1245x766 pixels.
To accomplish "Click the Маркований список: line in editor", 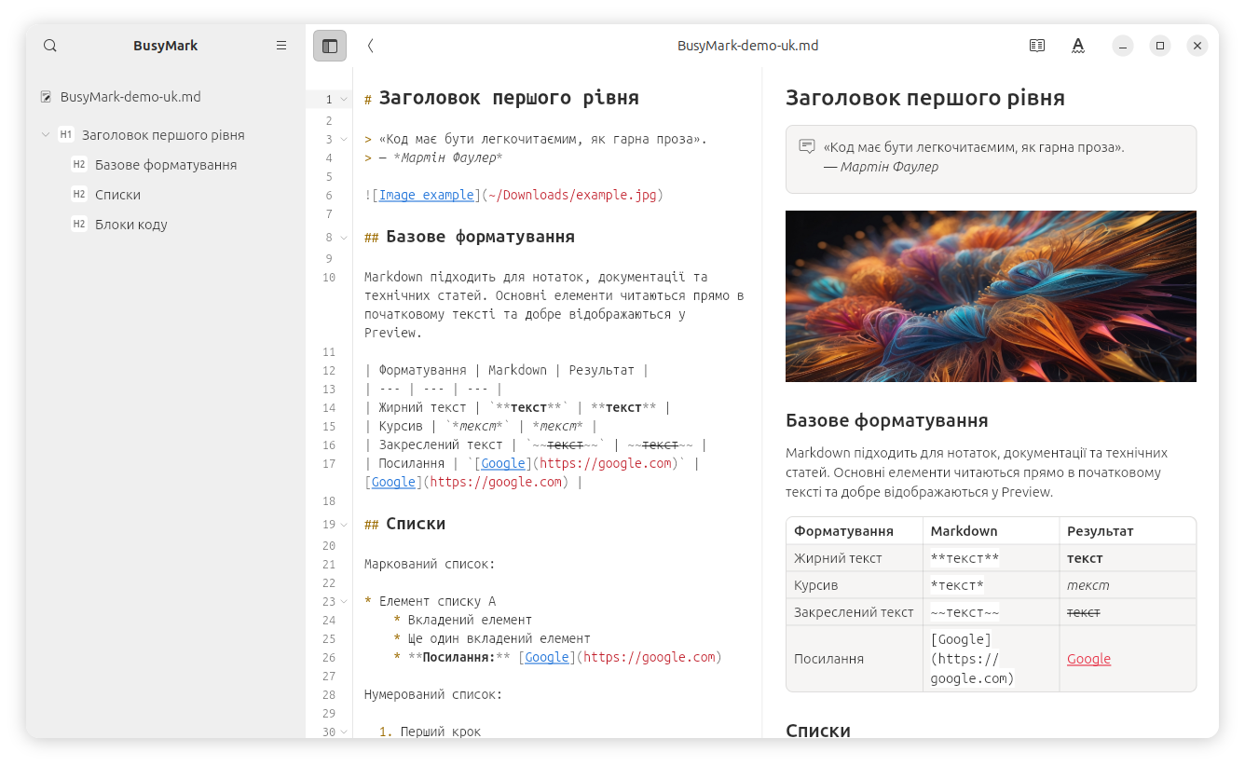I will [430, 564].
